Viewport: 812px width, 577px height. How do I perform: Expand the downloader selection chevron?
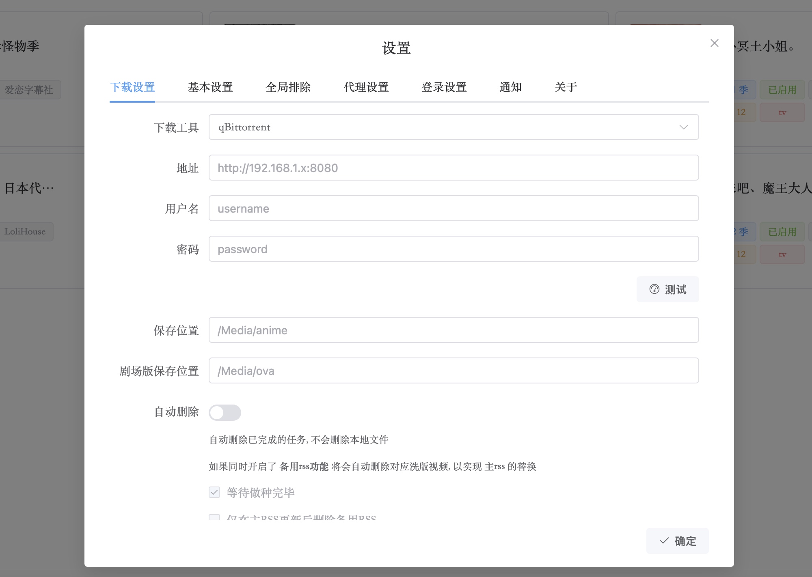click(684, 127)
